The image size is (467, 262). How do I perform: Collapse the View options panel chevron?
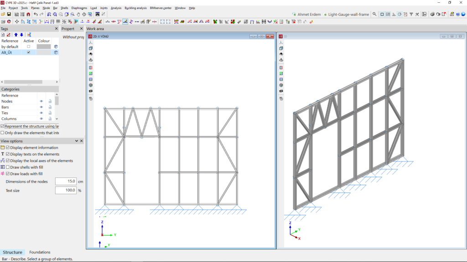pyautogui.click(x=76, y=141)
